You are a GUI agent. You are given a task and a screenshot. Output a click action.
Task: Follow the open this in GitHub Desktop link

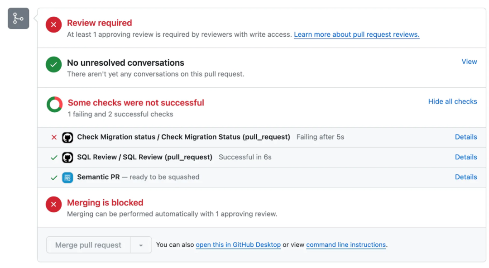click(x=238, y=245)
